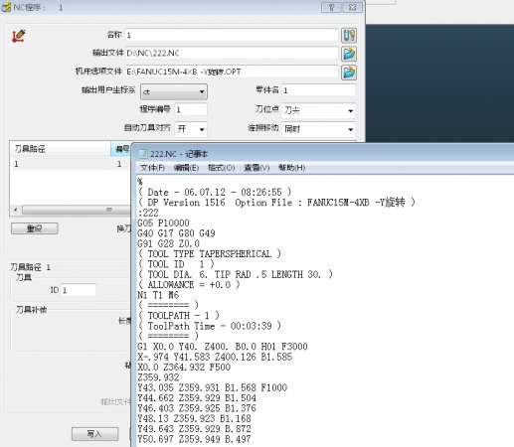Image resolution: width=514 pixels, height=447 pixels.
Task: Click the help question mark in dialog title bar
Action: (x=332, y=7)
